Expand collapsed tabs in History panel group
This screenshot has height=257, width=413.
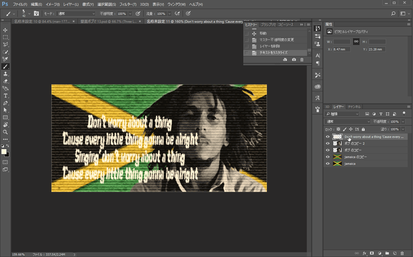[301, 25]
